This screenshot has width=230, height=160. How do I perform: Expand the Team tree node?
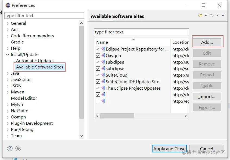8,136
